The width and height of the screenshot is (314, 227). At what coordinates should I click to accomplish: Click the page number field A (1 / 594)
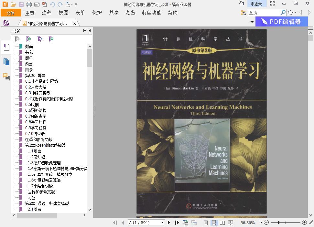point(144,222)
